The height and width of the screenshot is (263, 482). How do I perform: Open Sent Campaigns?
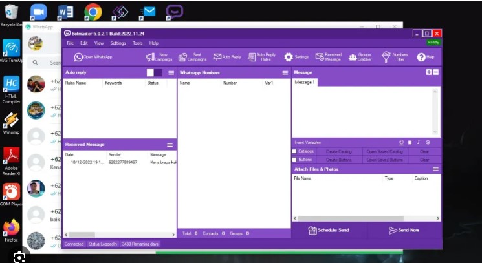tap(192, 57)
